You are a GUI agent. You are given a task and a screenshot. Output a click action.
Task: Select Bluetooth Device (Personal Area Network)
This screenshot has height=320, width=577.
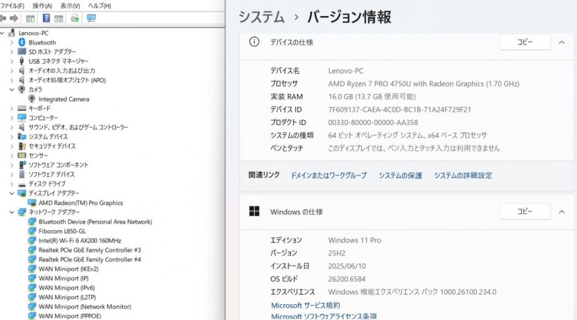tap(95, 222)
